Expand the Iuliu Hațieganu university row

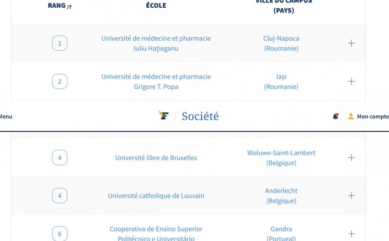[352, 43]
